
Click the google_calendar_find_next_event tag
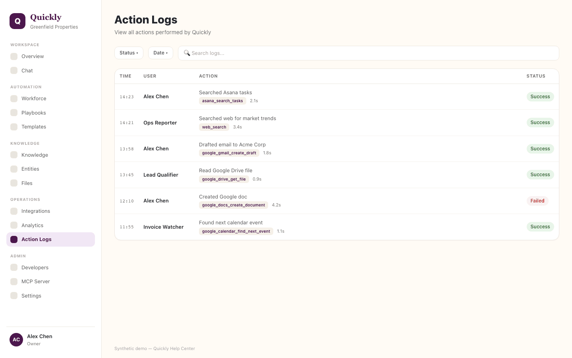click(x=236, y=232)
